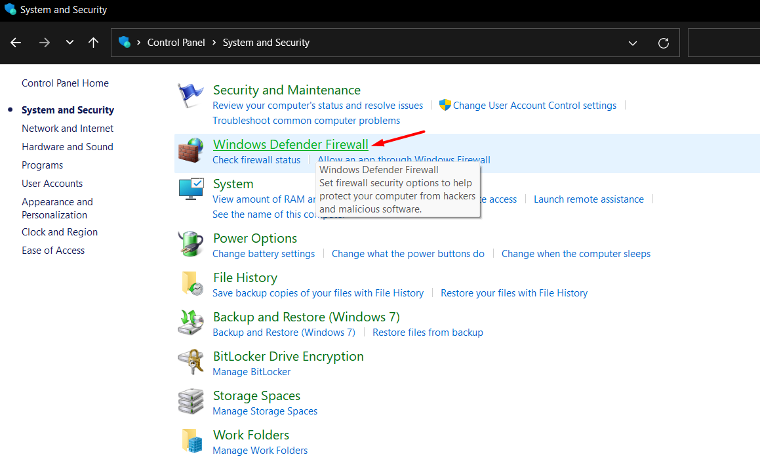Select Clock and Region in the sidebar
This screenshot has height=465, width=760.
60,232
